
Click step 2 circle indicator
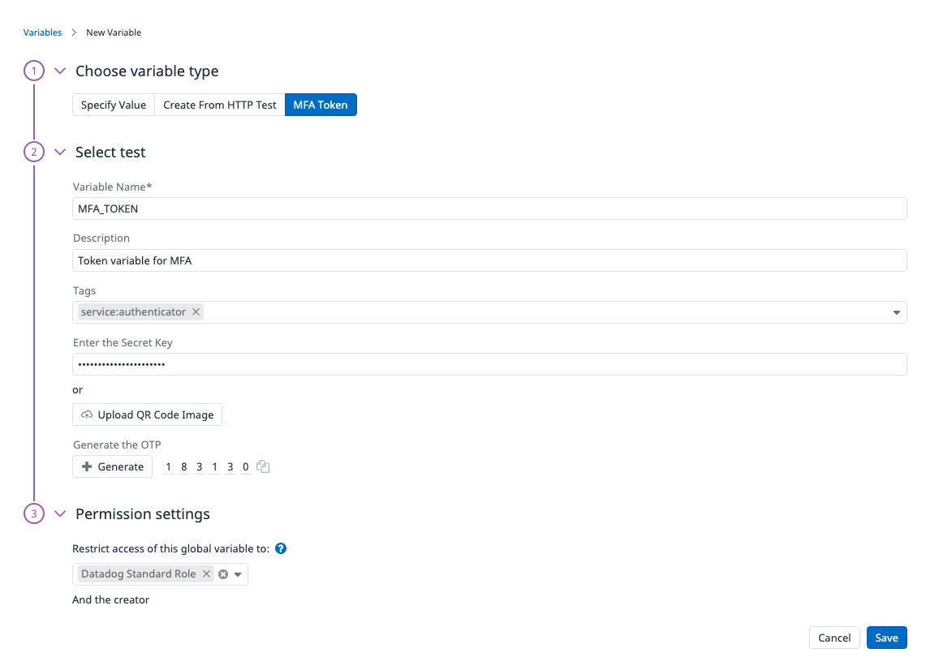coord(34,152)
